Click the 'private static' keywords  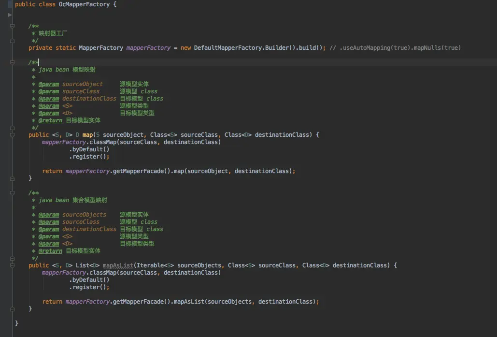52,48
